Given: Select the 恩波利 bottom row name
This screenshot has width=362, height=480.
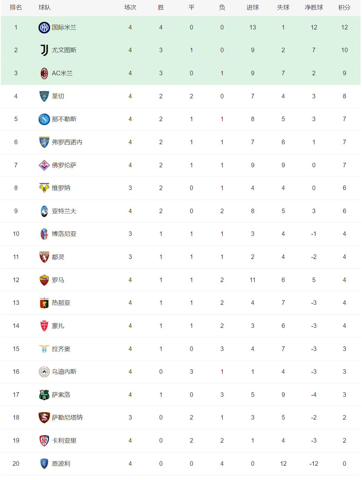Looking at the screenshot, I should [x=61, y=464].
